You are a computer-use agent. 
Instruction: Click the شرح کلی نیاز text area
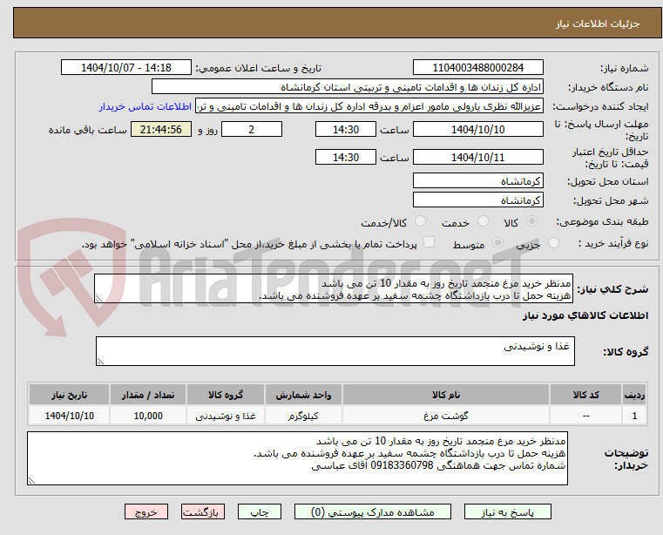[x=333, y=289]
